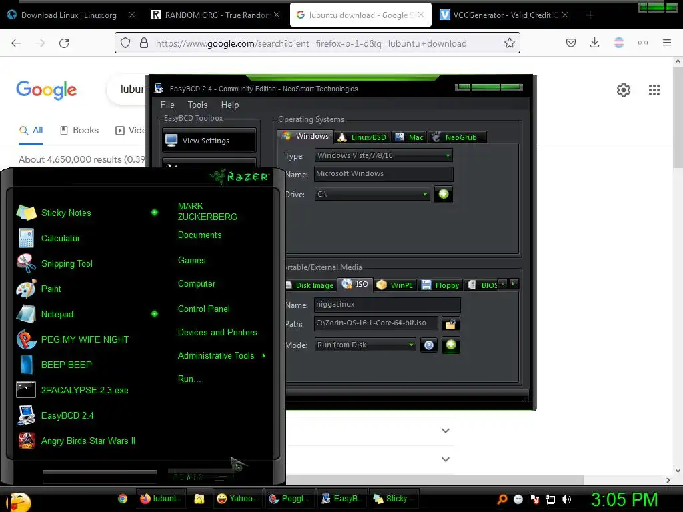Select Google Books search filter
This screenshot has width=683, height=512.
click(79, 130)
